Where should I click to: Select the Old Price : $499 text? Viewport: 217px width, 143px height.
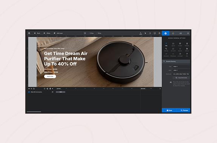tap(51, 69)
